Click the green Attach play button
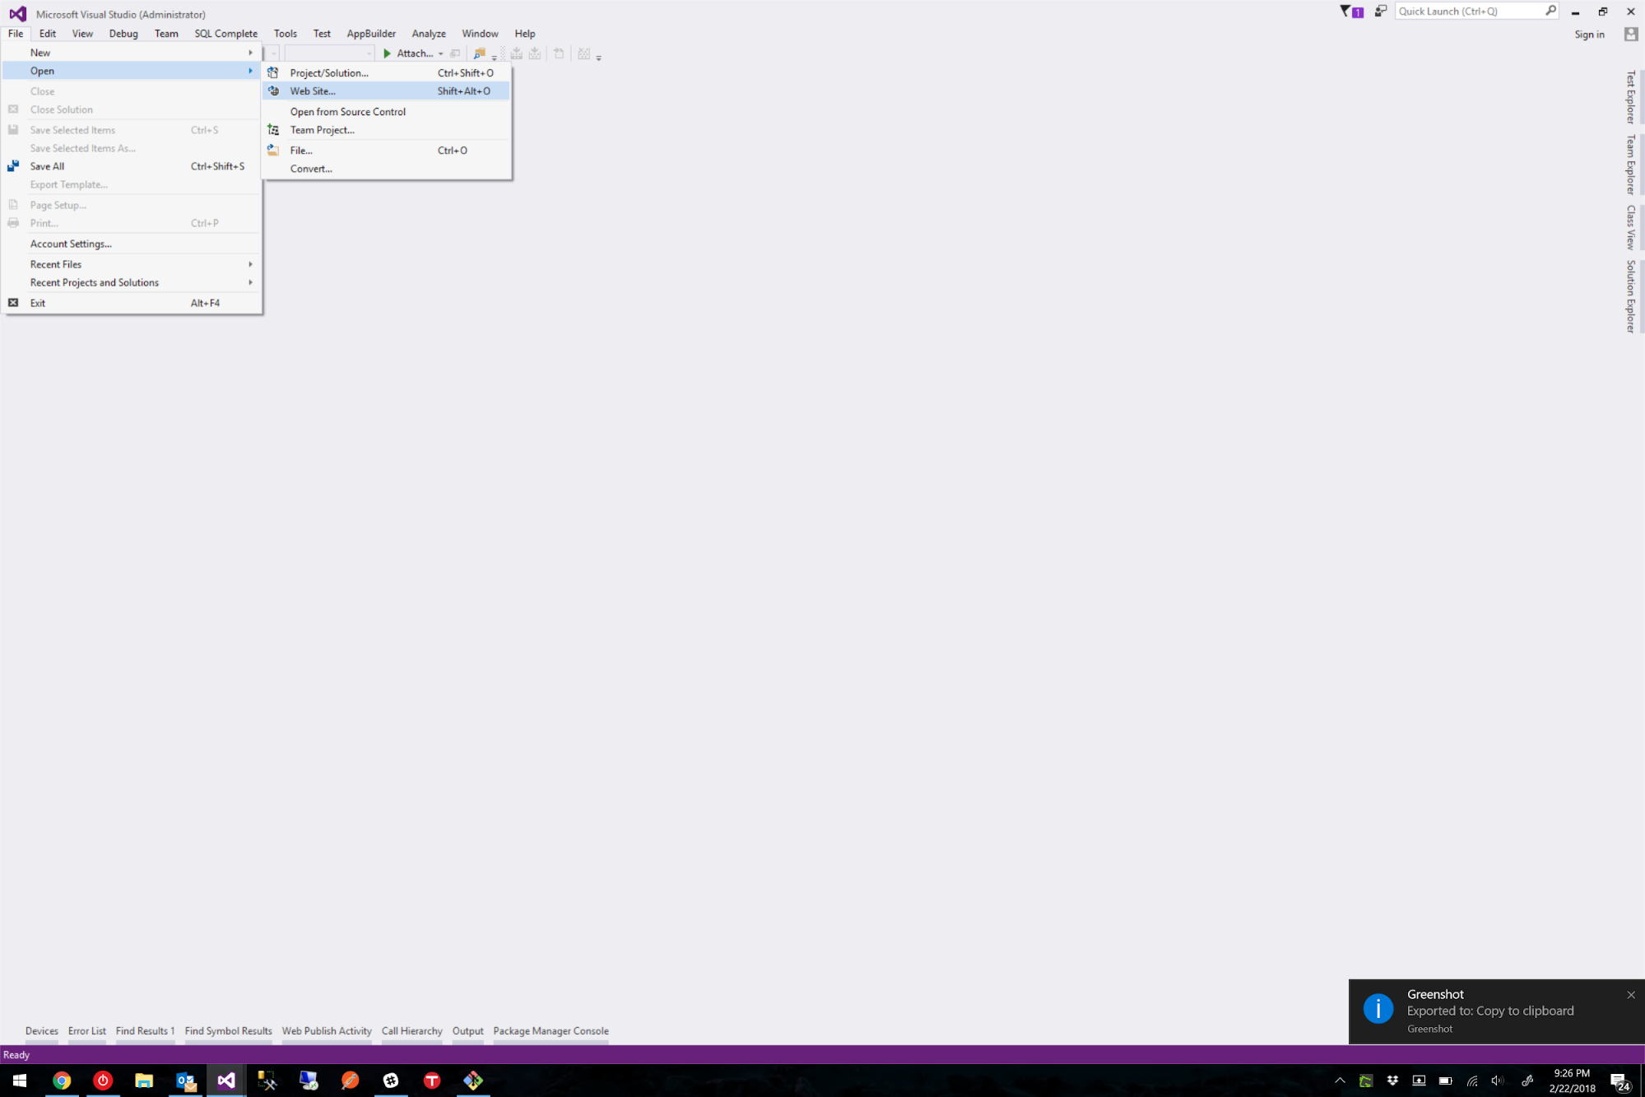1645x1097 pixels. (387, 53)
